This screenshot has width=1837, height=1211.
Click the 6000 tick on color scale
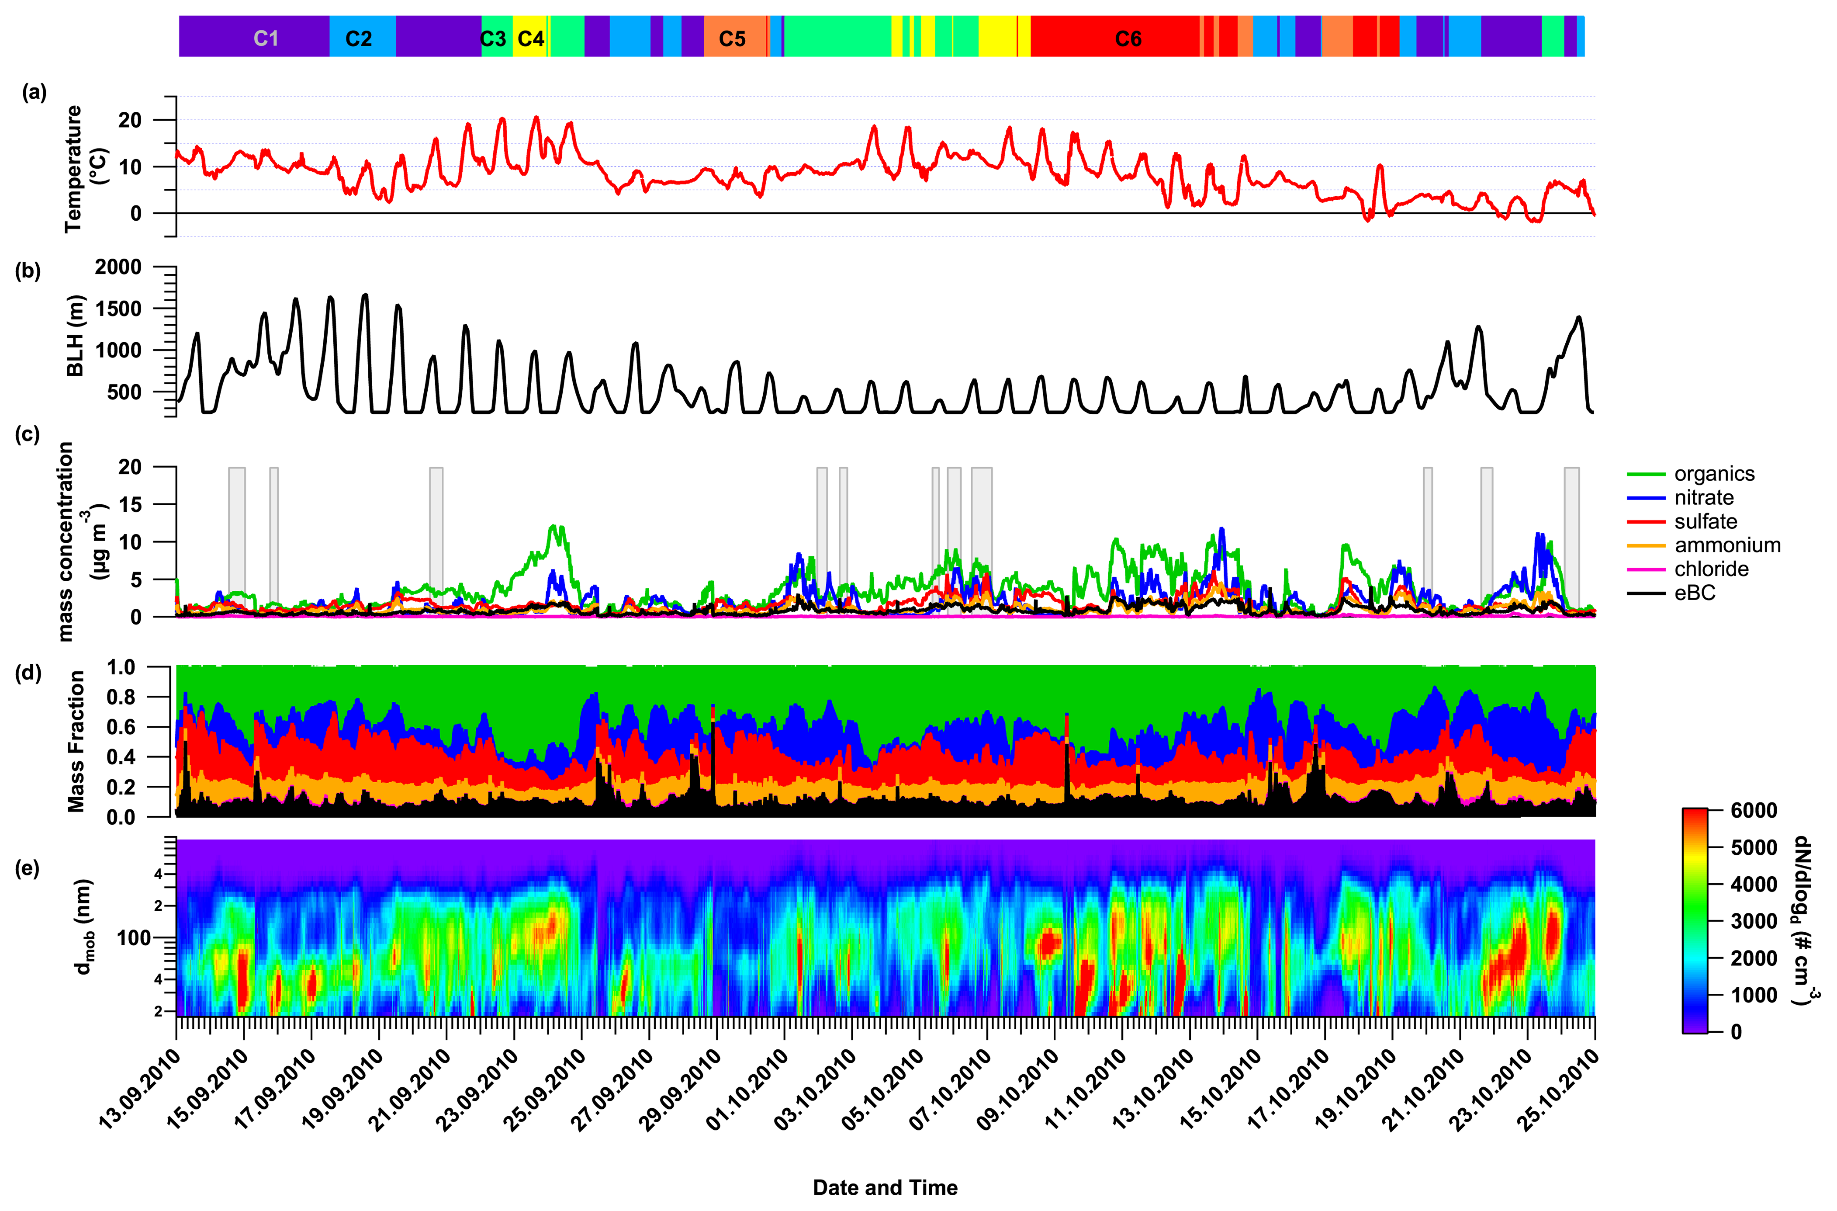coord(1754,811)
